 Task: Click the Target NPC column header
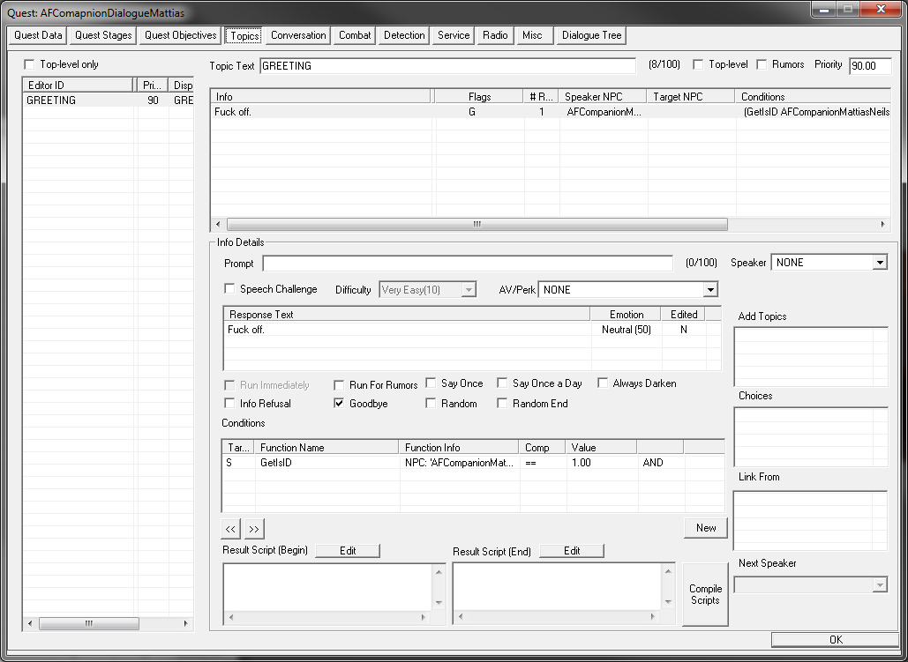point(692,97)
